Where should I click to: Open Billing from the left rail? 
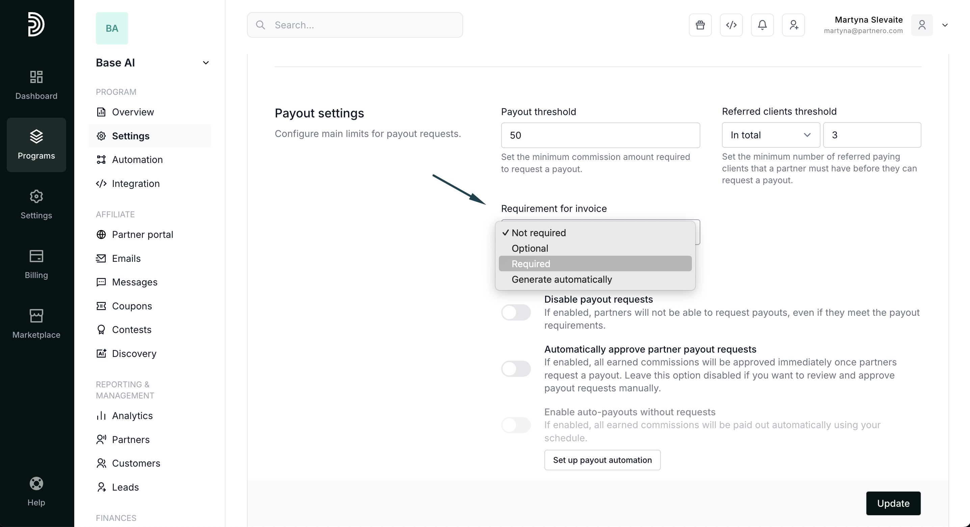[36, 264]
